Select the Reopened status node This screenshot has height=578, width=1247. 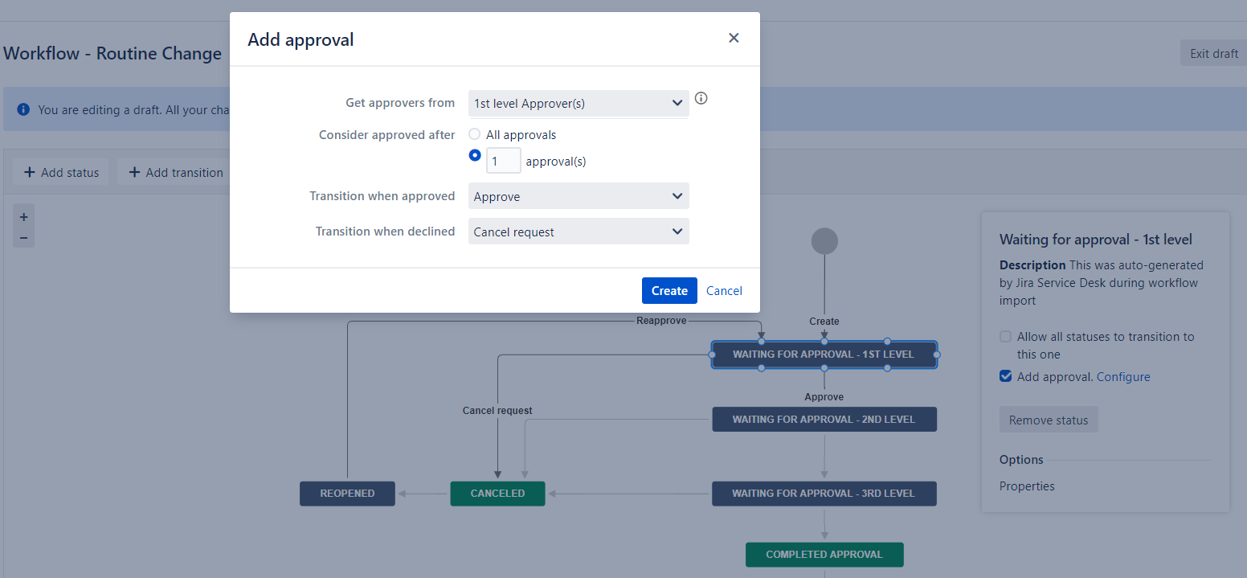coord(347,493)
